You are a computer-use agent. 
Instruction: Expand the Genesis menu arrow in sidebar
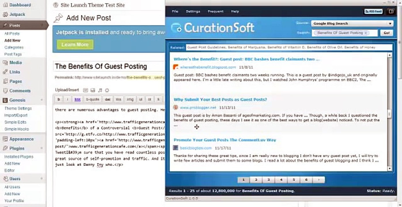pos(42,100)
